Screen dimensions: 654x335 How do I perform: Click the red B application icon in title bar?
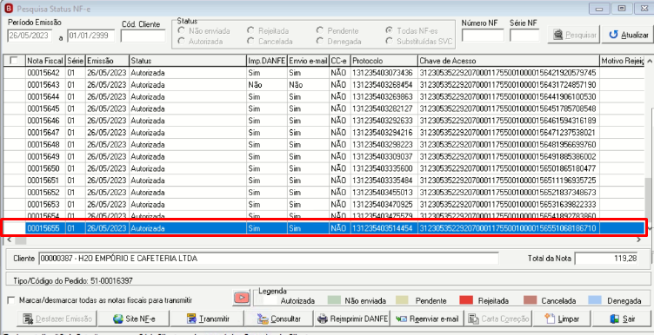8,8
